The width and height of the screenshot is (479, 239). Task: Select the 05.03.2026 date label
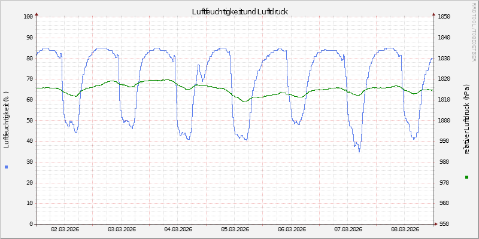[235, 229]
